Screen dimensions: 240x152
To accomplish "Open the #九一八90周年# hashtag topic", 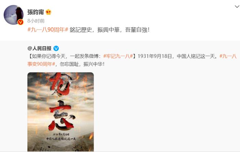I will (x=48, y=30).
